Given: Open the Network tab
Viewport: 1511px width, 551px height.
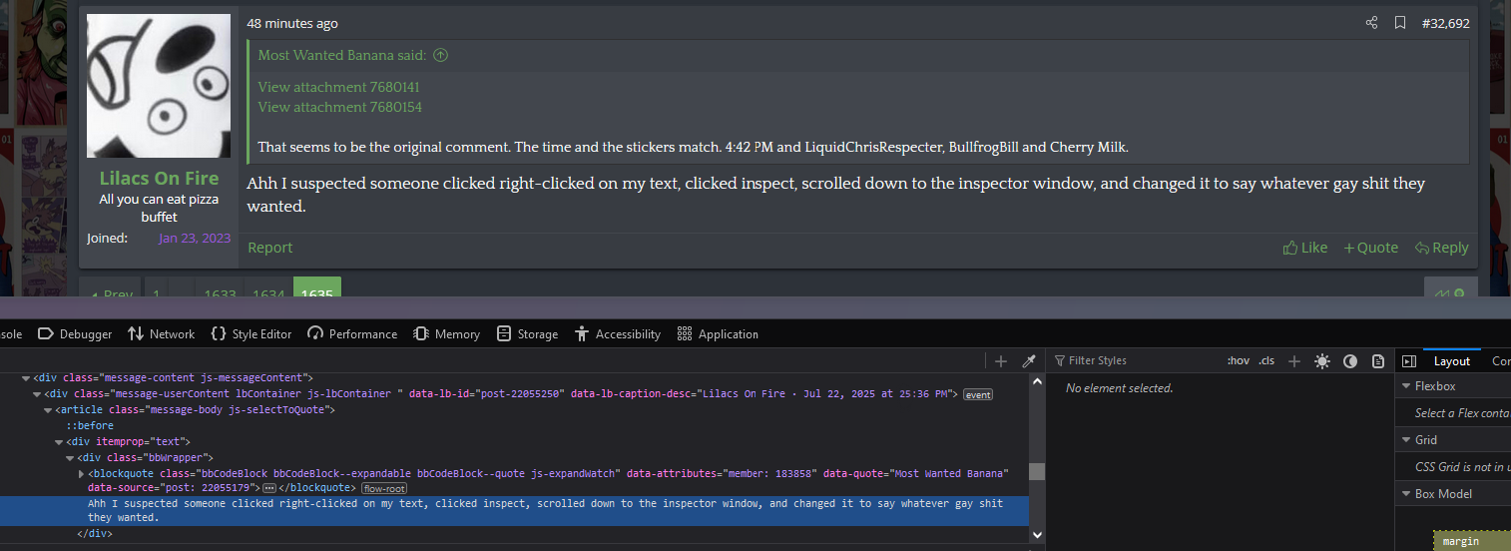Looking at the screenshot, I should point(161,333).
